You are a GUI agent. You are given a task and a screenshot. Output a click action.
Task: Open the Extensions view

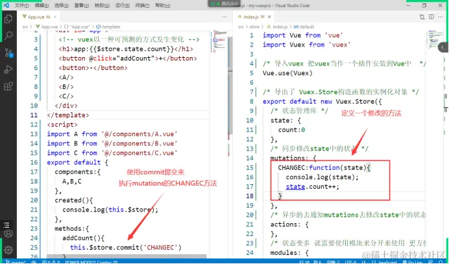point(8,86)
